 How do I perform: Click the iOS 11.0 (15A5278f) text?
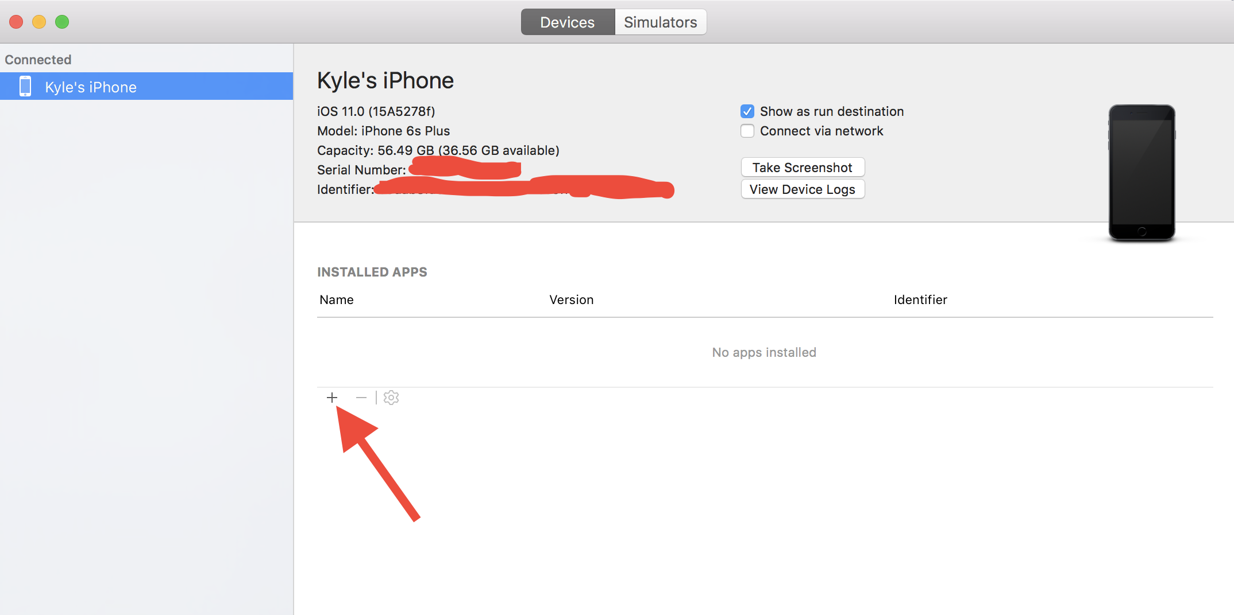pyautogui.click(x=376, y=111)
